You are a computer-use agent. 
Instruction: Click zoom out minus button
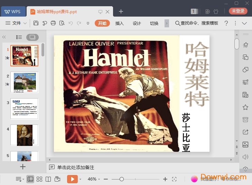pyautogui.click(x=105, y=179)
